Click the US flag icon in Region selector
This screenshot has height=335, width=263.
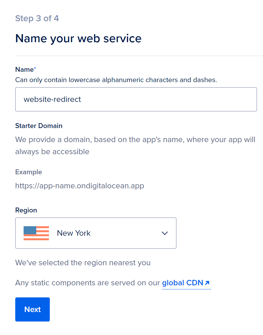point(36,233)
